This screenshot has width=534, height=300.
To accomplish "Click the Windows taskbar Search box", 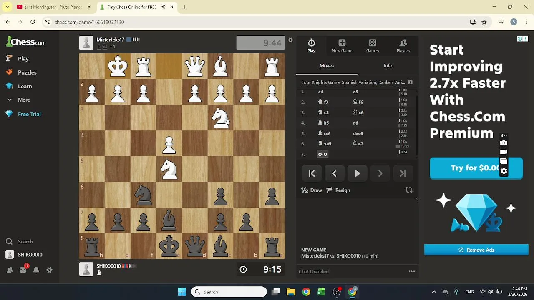I will point(229,292).
